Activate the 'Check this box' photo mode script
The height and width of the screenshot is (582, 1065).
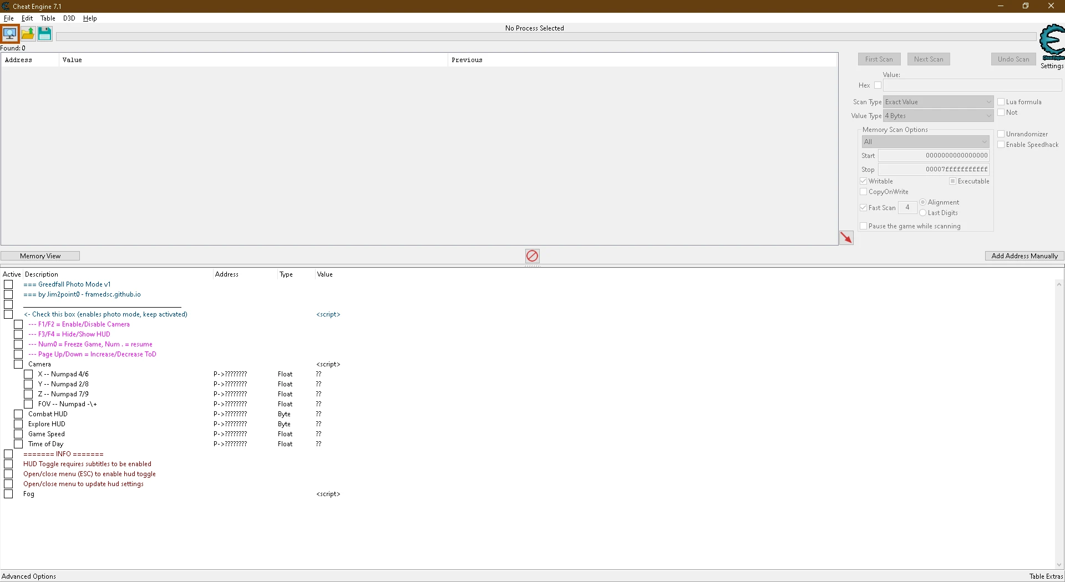(x=8, y=314)
